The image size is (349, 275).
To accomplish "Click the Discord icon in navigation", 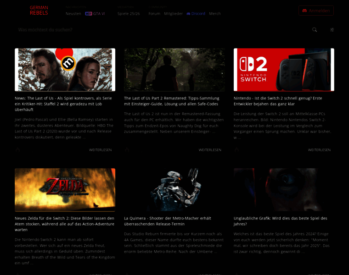I will coord(188,14).
